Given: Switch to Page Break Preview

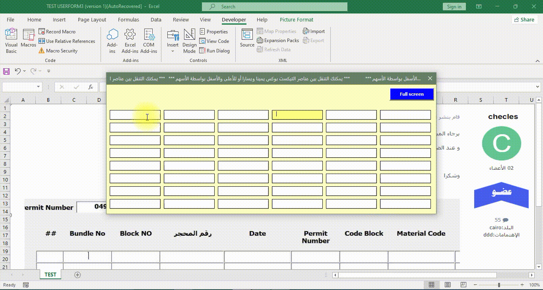Looking at the screenshot, I should pos(463,285).
